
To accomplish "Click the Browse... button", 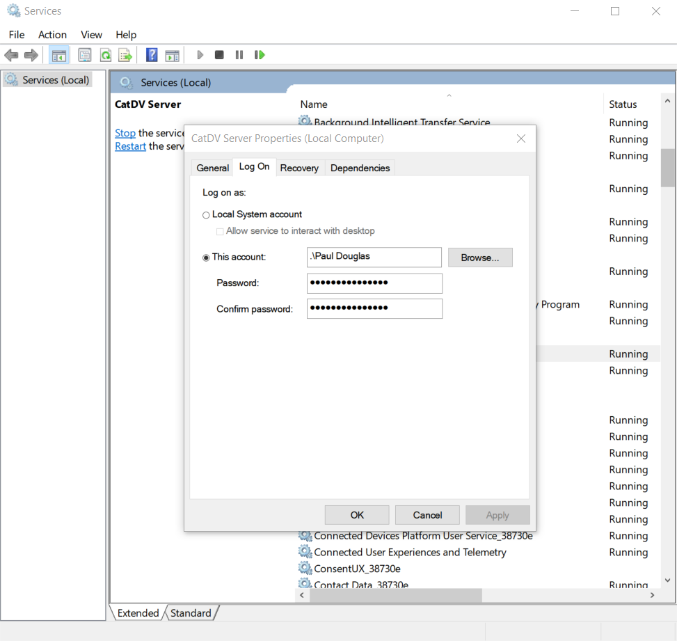I will [480, 258].
